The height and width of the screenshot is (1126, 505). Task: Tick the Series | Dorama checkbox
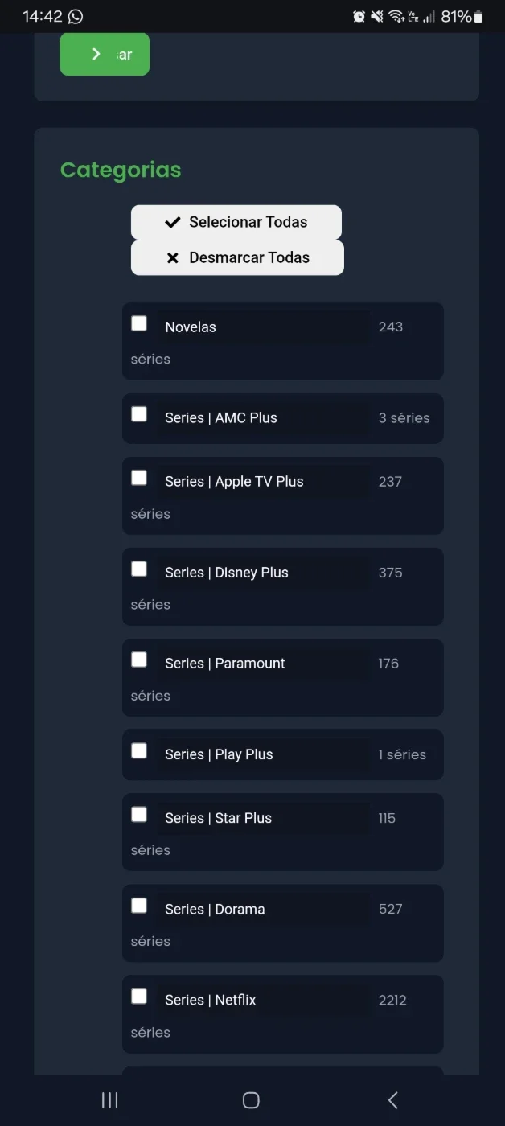(x=139, y=906)
